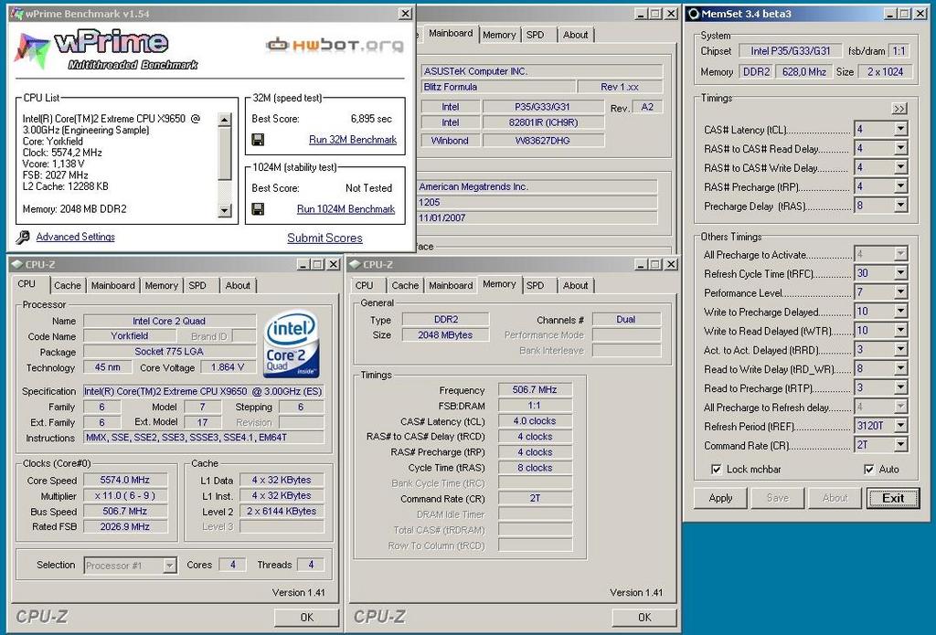Viewport: 936px width, 635px height.
Task: Click the Core Voltage 1.864 V value
Action: (228, 367)
